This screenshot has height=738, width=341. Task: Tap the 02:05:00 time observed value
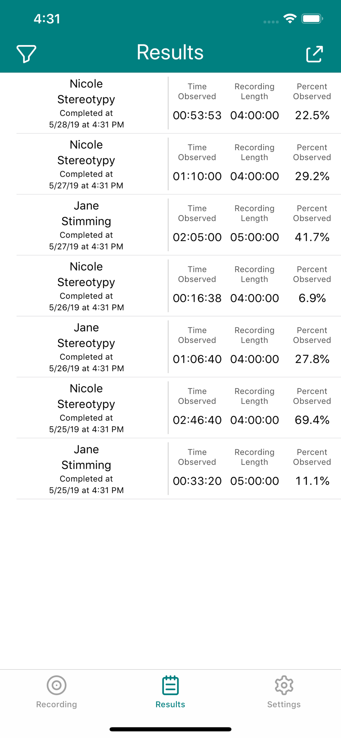click(x=197, y=237)
